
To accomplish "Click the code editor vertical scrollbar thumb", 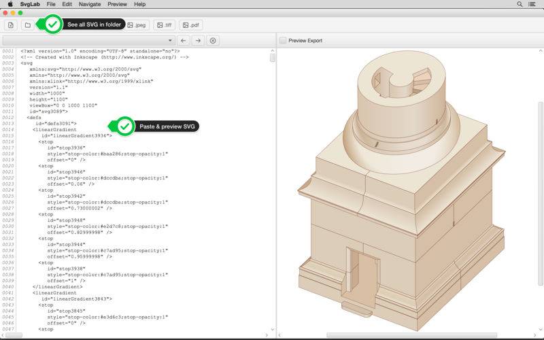I will 273,58.
